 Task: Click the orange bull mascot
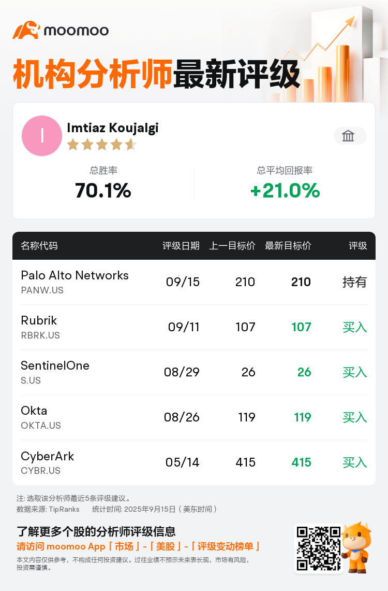tap(357, 547)
